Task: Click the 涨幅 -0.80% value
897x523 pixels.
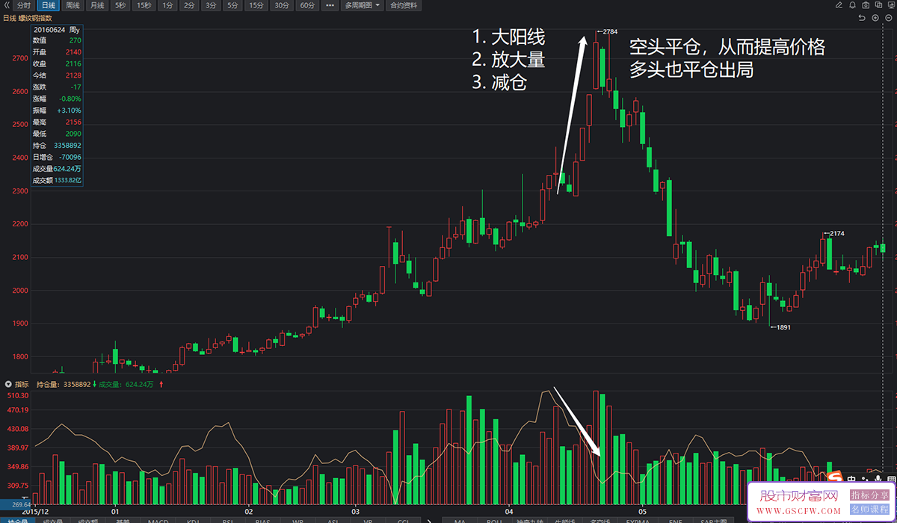Action: pyautogui.click(x=71, y=99)
